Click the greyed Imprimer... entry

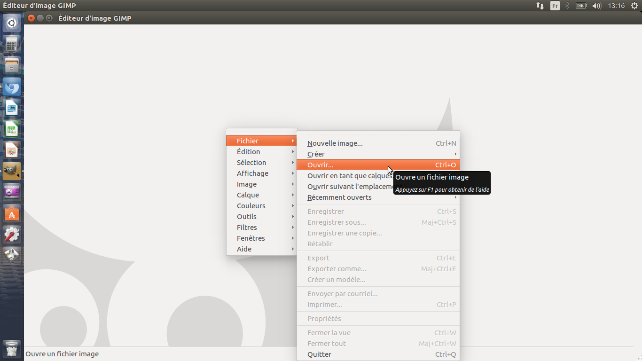point(378,305)
